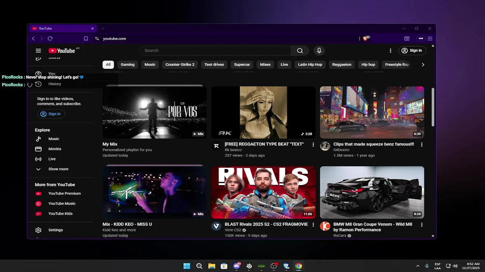The height and width of the screenshot is (272, 485).
Task: Open Live under Explore in the sidebar
Action: [61, 159]
